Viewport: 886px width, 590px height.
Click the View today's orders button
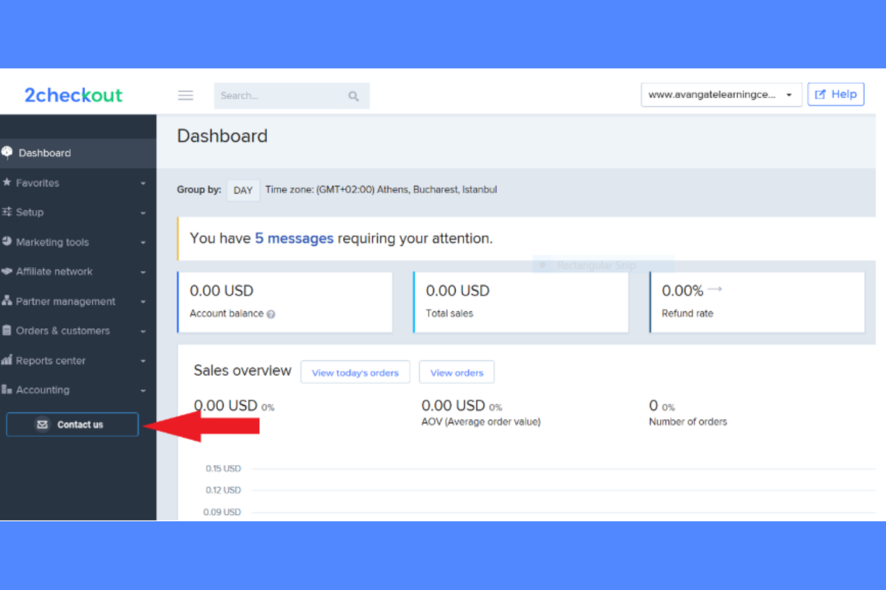tap(355, 372)
